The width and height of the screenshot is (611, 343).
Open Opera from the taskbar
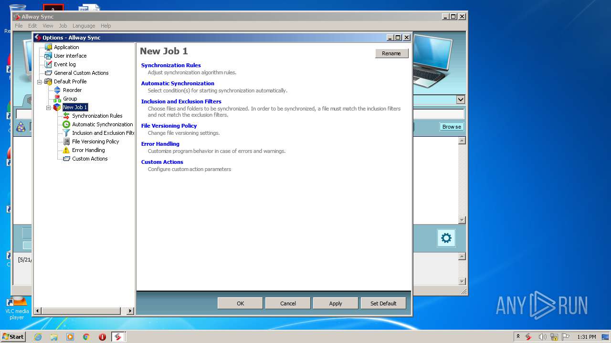(102, 337)
